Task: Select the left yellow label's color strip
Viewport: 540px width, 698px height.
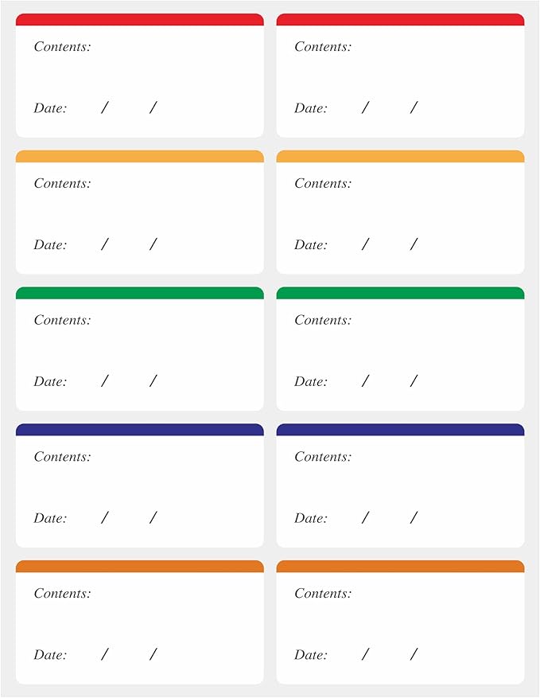Action: [140, 156]
